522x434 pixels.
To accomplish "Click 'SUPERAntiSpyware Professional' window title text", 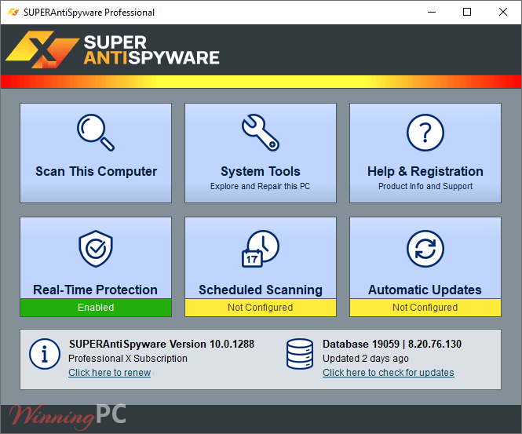I will (89, 13).
